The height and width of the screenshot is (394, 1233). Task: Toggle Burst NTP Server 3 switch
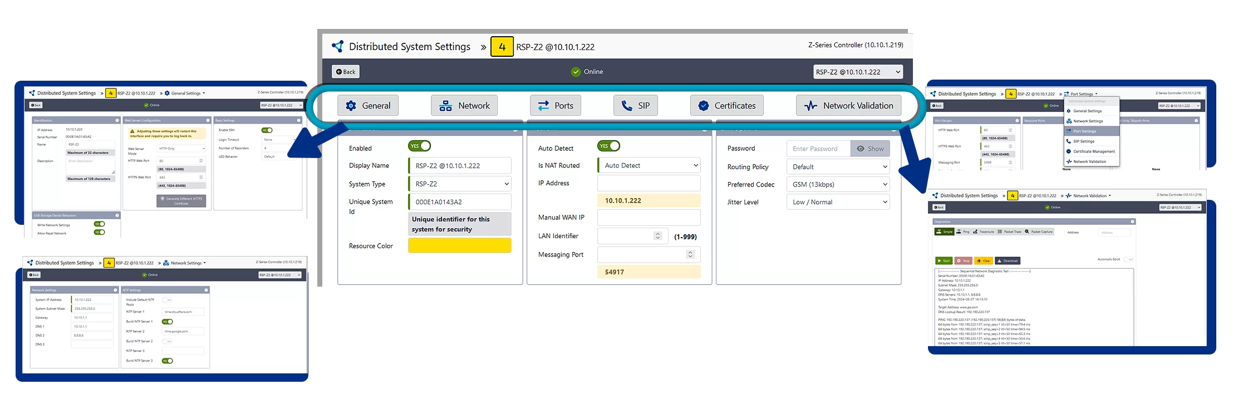point(167,361)
